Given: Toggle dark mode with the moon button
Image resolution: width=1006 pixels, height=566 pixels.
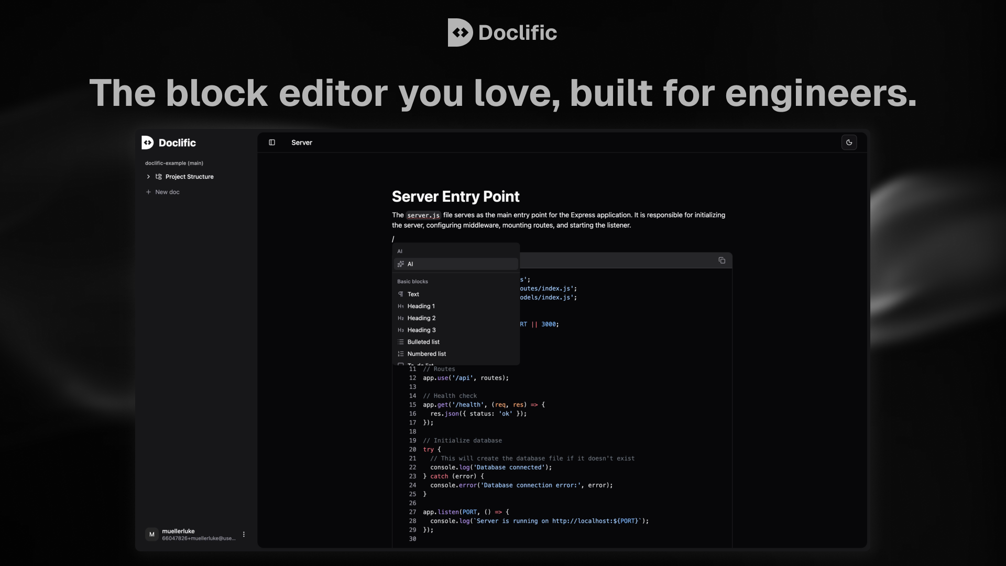Looking at the screenshot, I should [849, 143].
